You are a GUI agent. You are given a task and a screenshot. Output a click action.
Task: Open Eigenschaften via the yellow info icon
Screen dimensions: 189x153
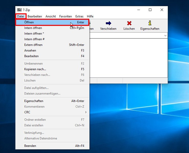click(150, 23)
